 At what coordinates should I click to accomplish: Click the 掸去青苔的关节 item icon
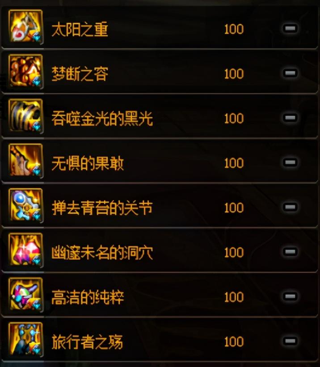pos(26,206)
